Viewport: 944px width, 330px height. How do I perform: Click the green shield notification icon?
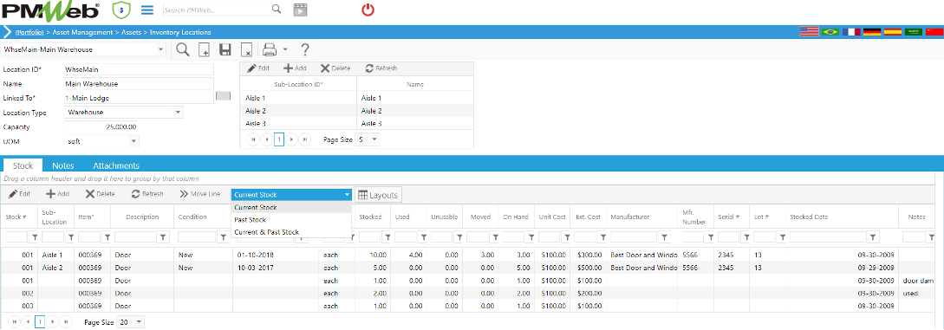coord(121,10)
